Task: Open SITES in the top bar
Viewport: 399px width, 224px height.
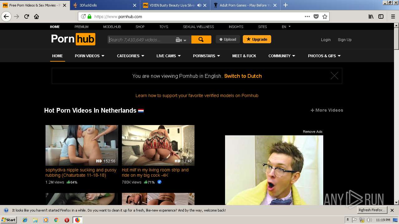Action: click(262, 27)
